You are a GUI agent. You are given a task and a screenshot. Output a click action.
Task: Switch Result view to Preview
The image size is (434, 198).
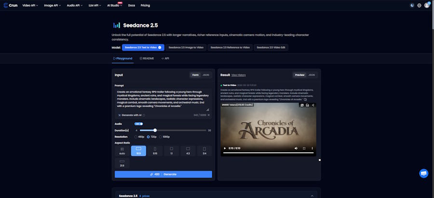pyautogui.click(x=299, y=75)
